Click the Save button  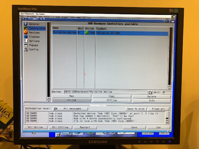tap(134, 127)
